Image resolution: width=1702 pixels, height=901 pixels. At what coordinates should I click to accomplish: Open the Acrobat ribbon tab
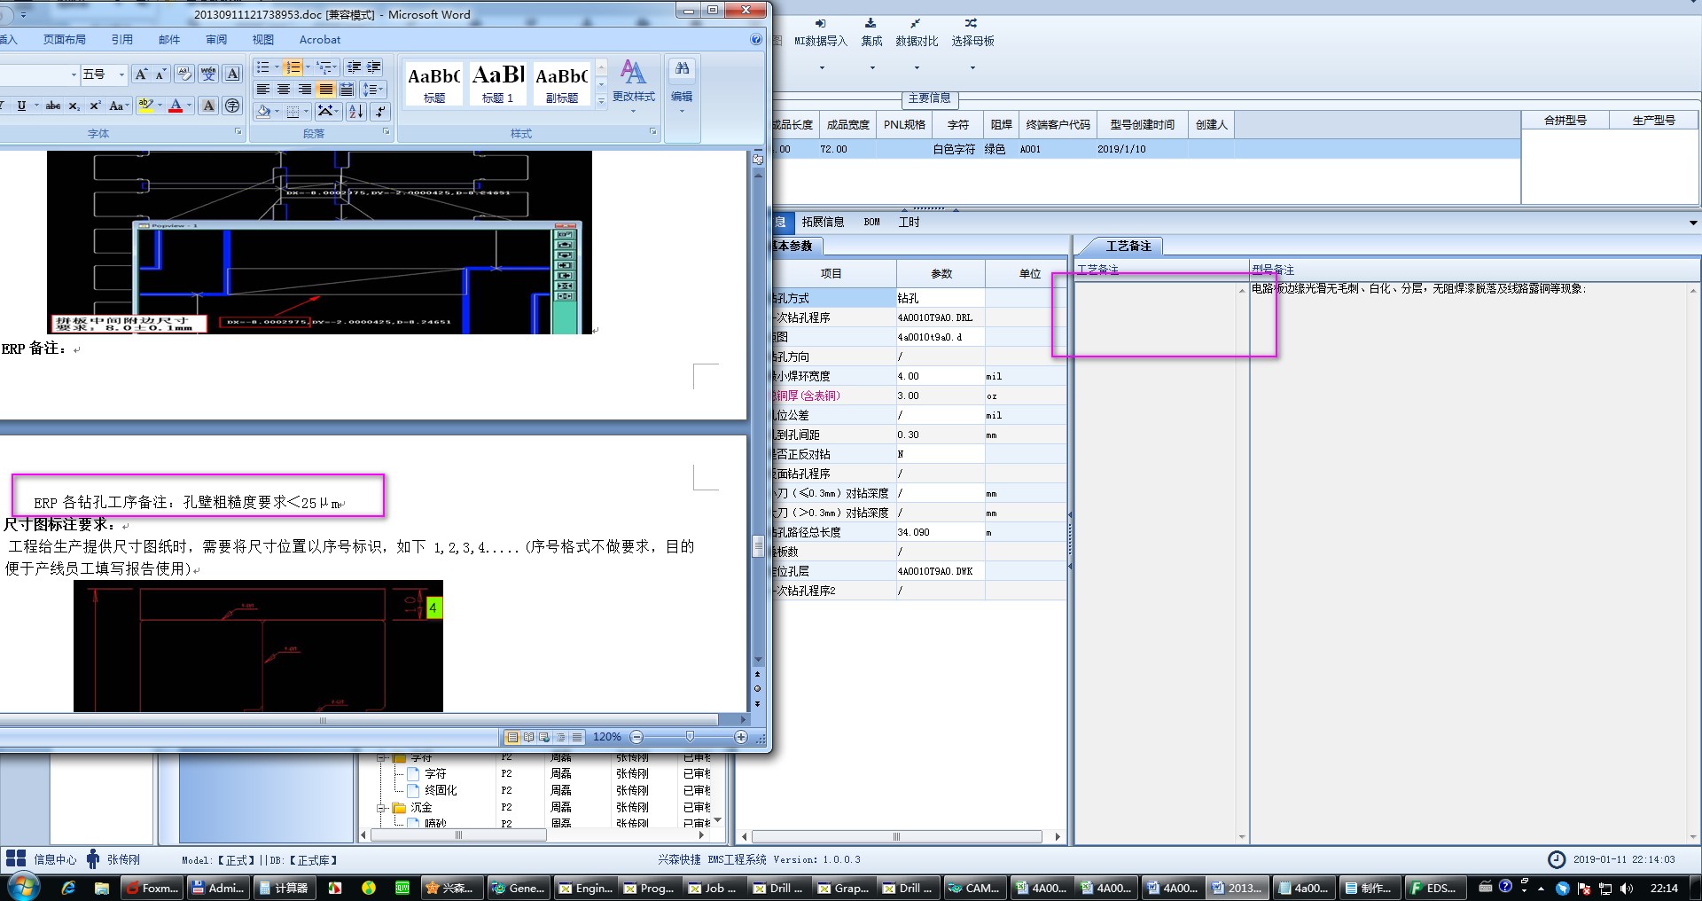(320, 39)
